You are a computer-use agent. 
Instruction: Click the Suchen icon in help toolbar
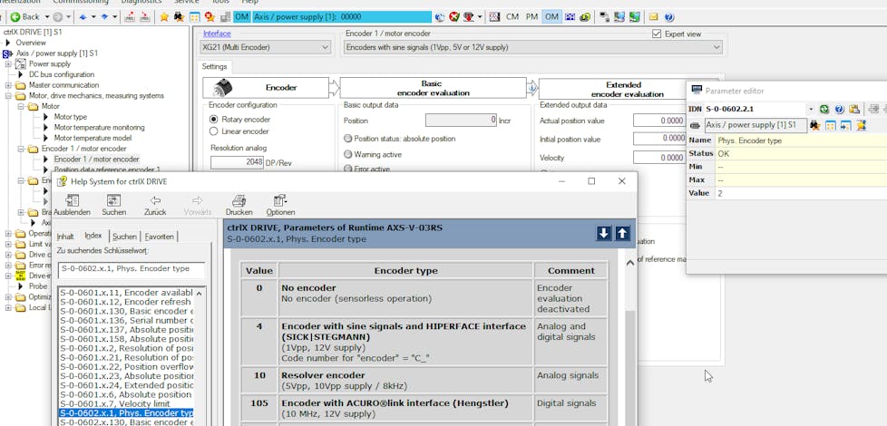(x=113, y=200)
